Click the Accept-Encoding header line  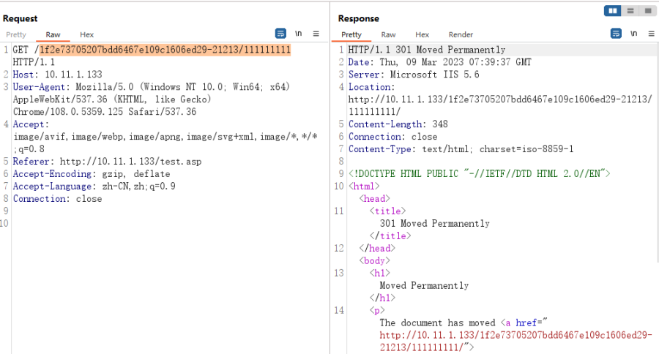tap(92, 174)
